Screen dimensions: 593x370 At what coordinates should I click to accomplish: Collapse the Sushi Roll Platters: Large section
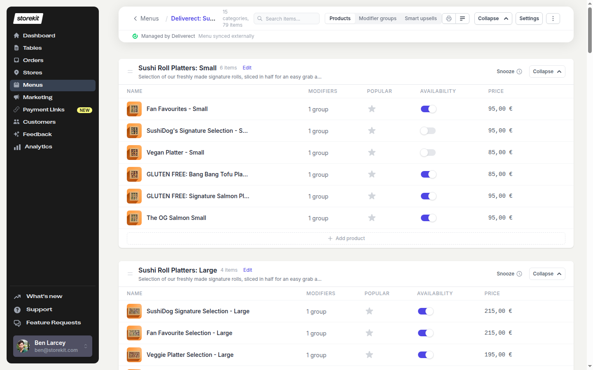pos(547,274)
